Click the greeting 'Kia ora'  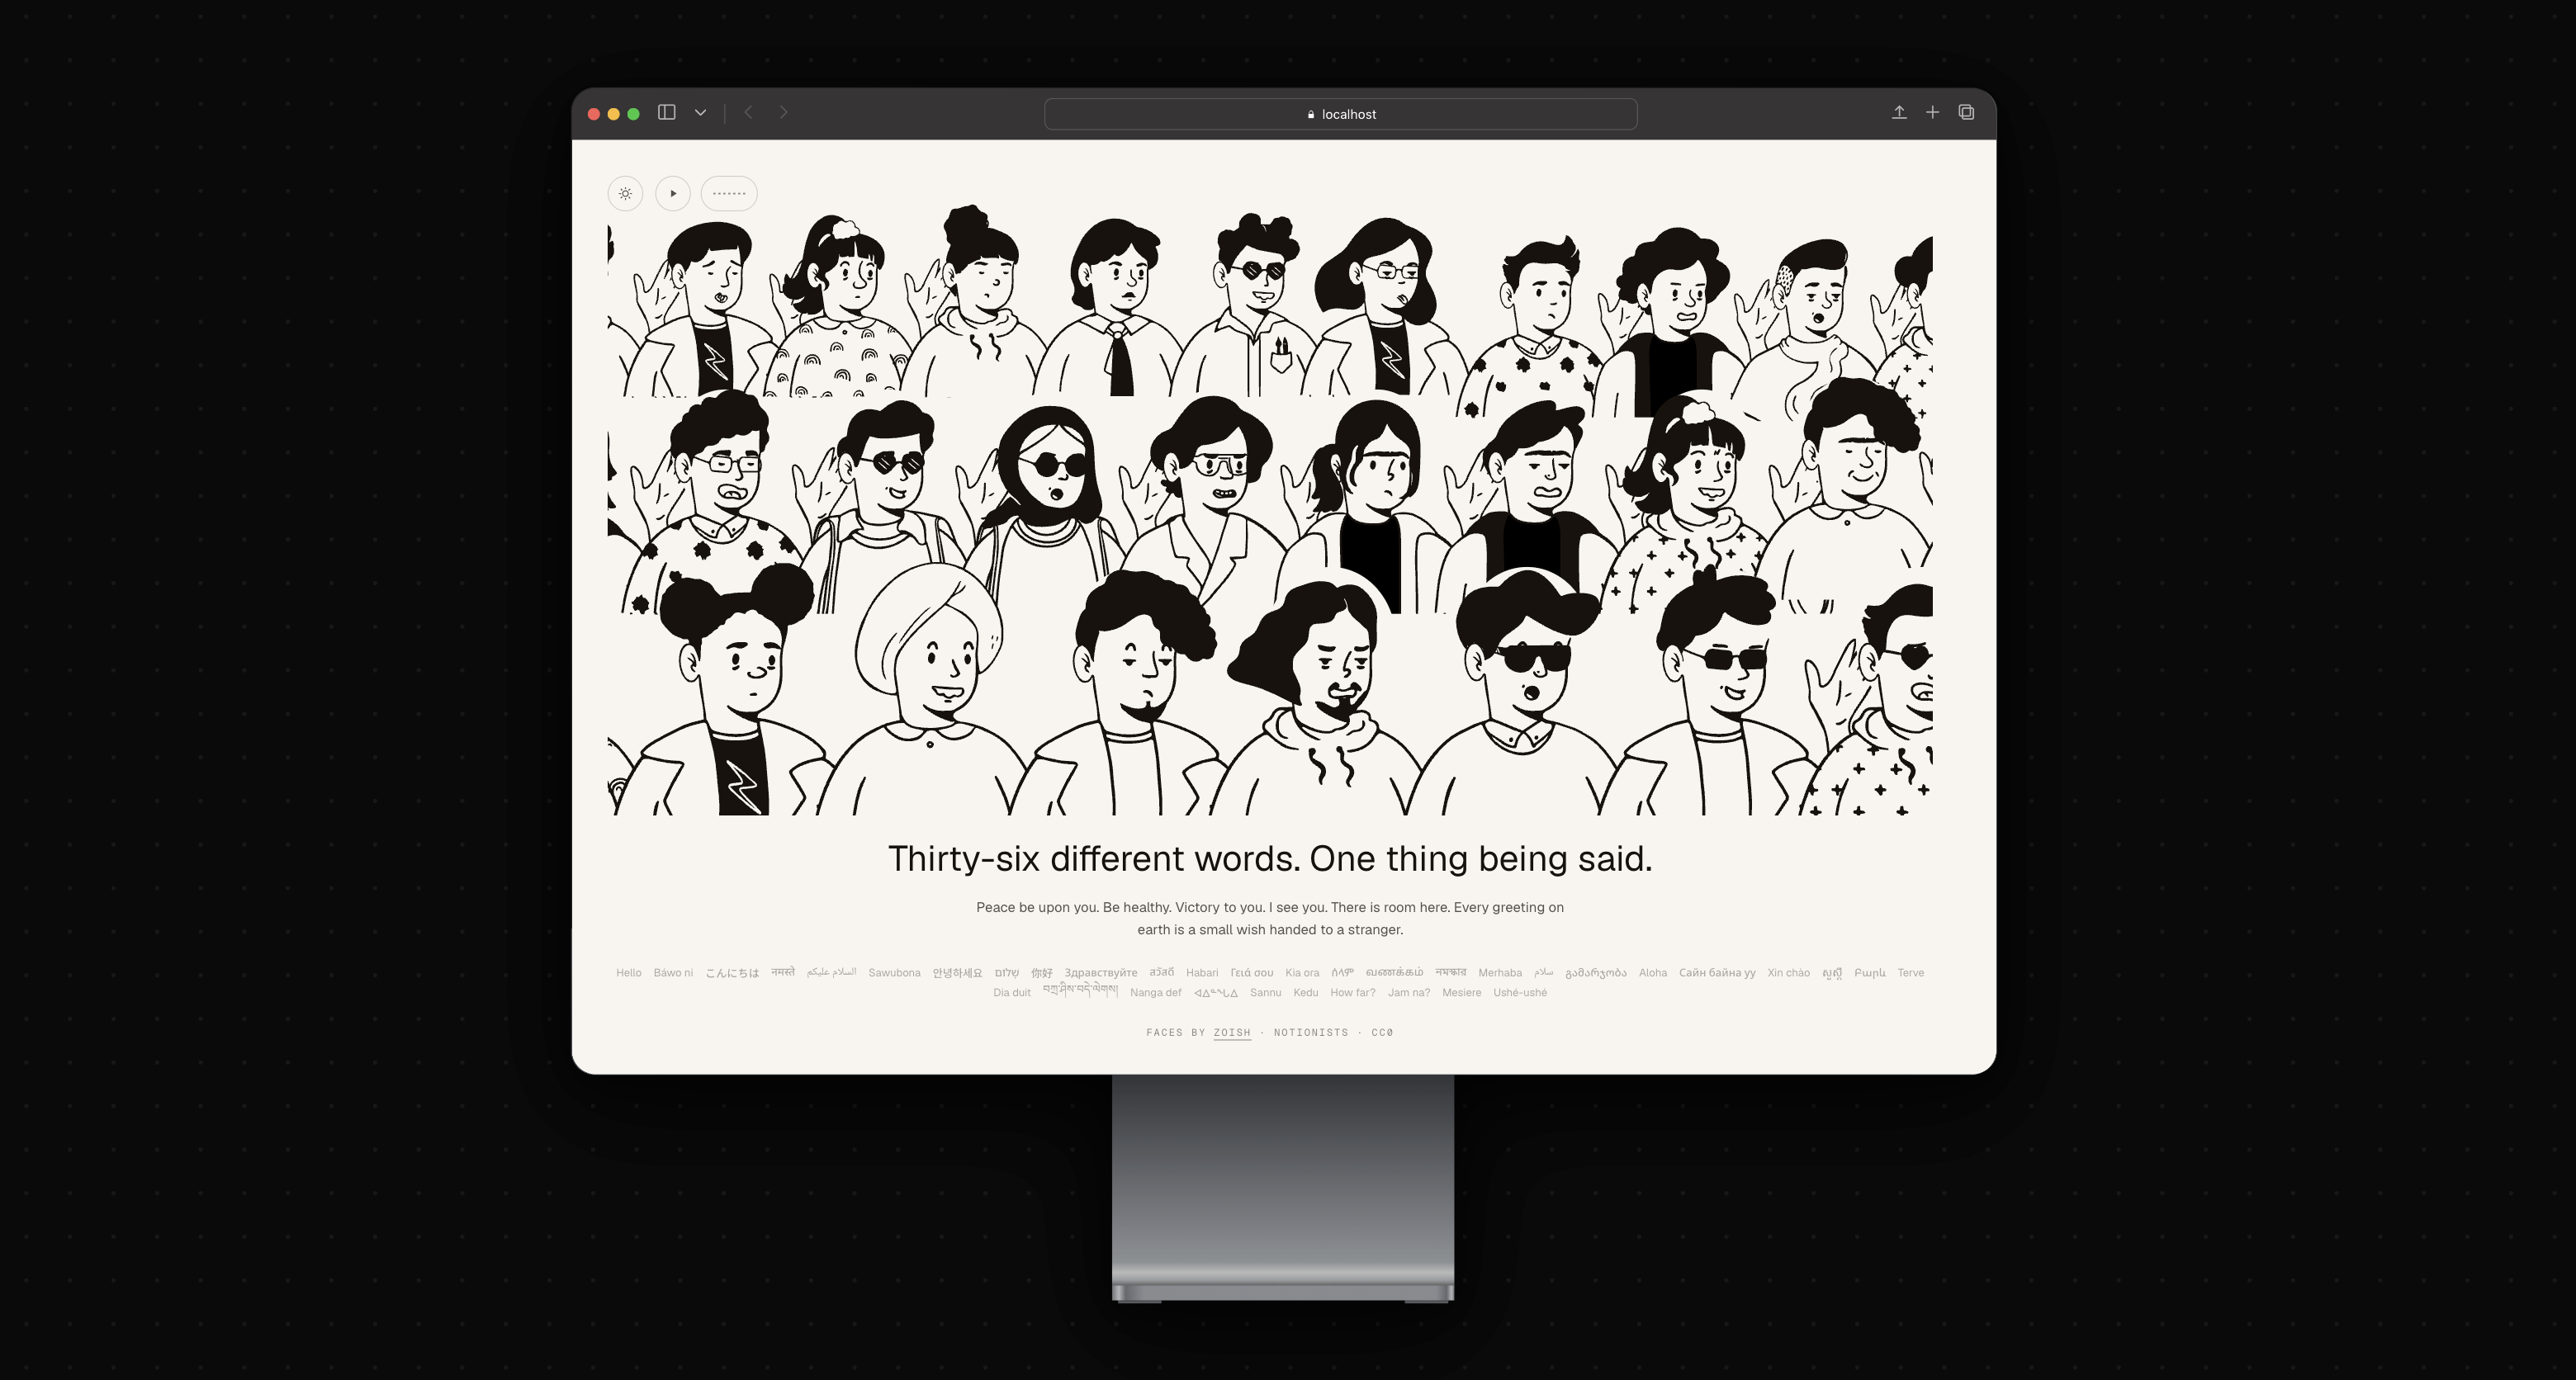(x=1302, y=973)
